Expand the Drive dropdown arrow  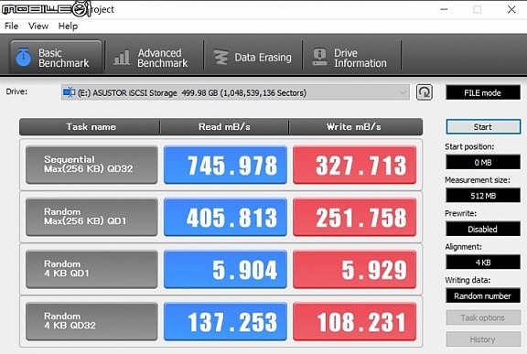(403, 92)
